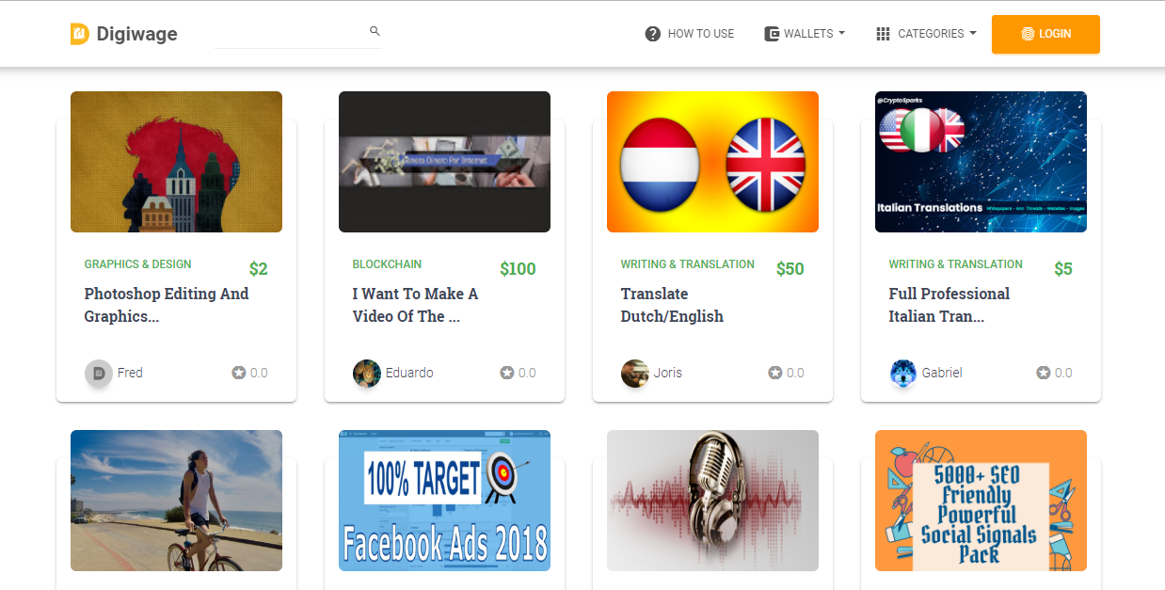Click Gabriel's profile avatar

(x=903, y=373)
